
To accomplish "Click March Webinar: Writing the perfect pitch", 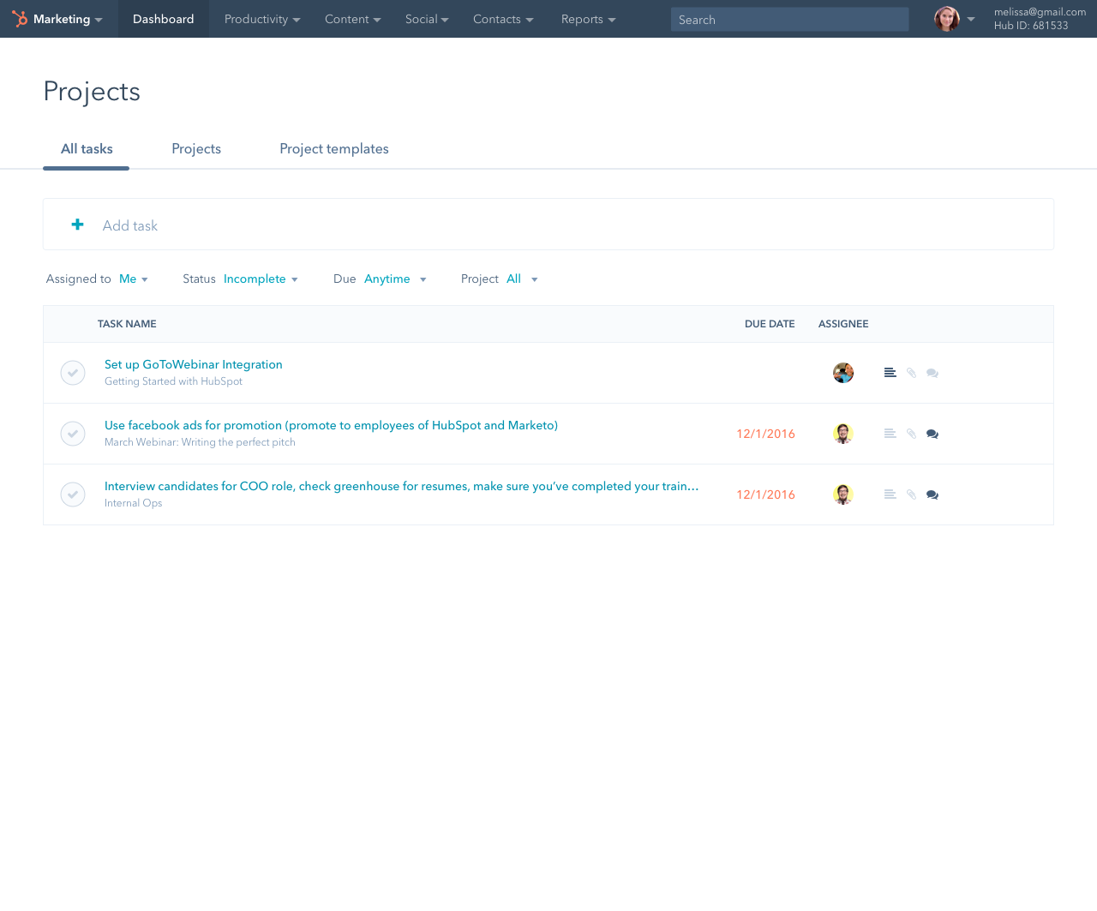I will (x=200, y=442).
